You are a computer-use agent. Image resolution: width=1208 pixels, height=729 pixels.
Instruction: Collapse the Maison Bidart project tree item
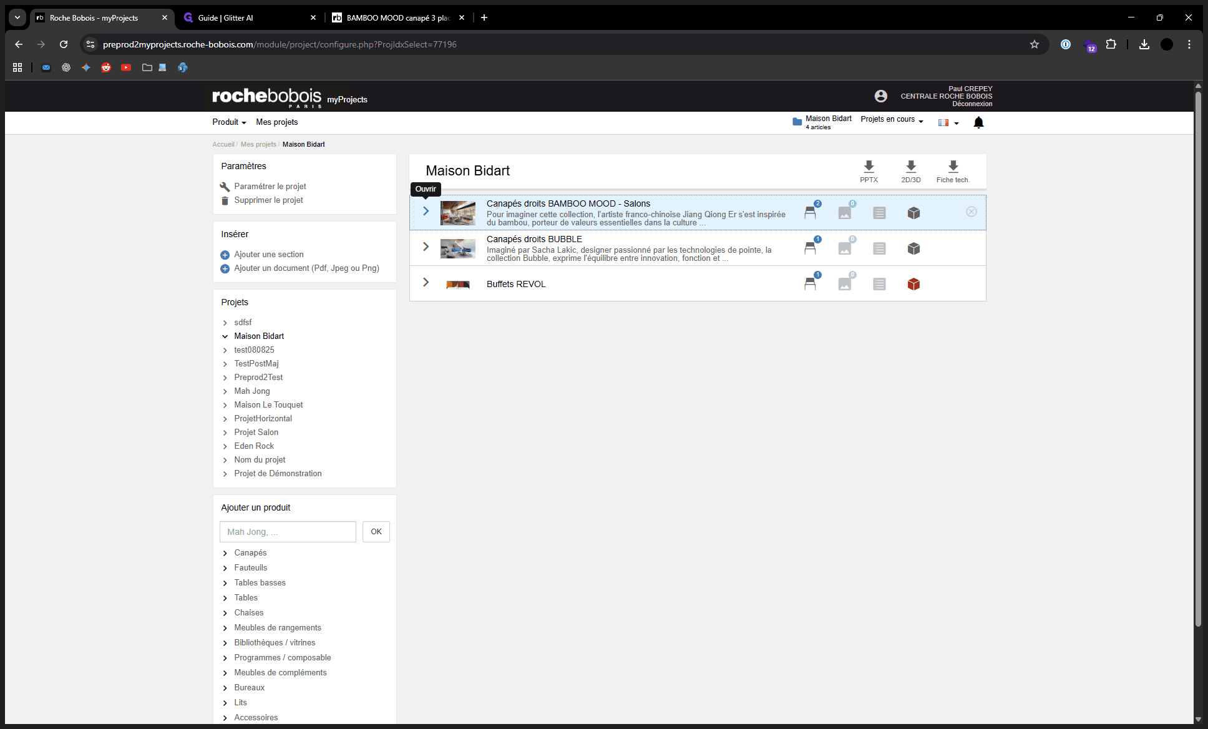(x=225, y=336)
